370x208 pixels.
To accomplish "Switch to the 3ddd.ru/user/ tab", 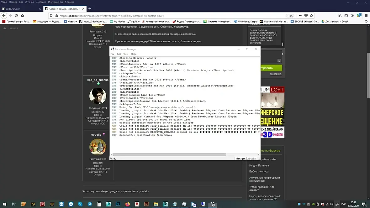I will (21, 9).
